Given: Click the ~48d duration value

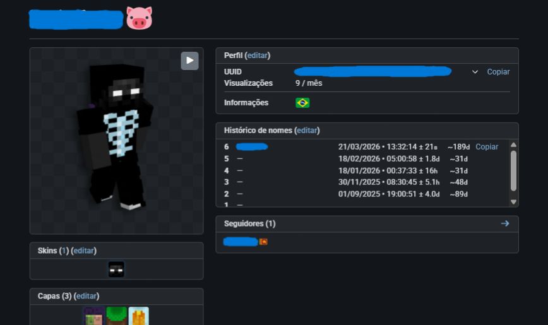Looking at the screenshot, I should tap(458, 182).
